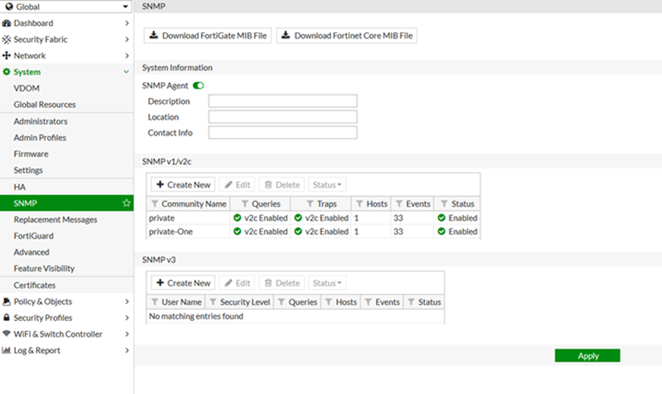662x394 pixels.
Task: Click the Log & Report chart icon
Action: 7,351
